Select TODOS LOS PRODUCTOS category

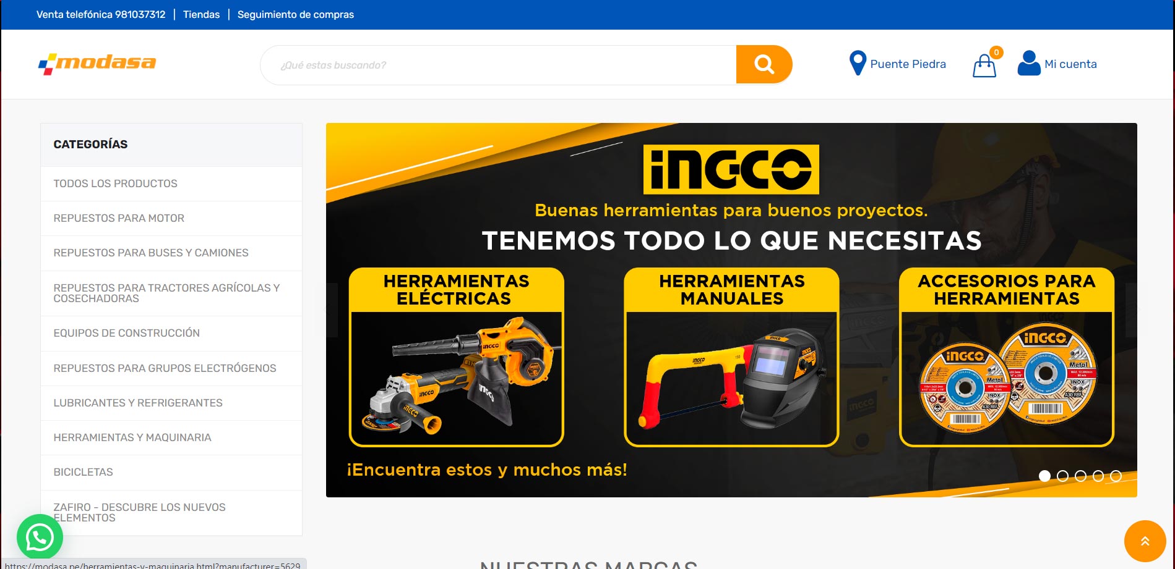[171, 183]
